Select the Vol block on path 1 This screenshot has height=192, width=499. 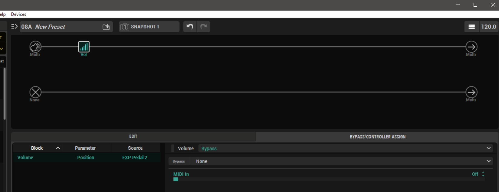pyautogui.click(x=84, y=47)
